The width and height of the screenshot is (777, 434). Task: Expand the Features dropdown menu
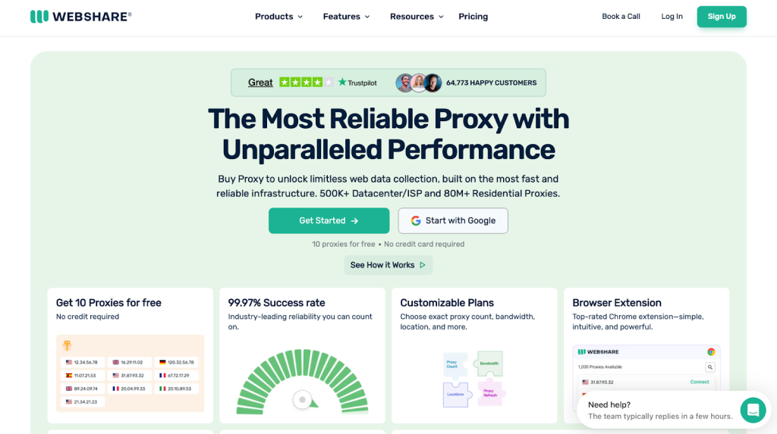pyautogui.click(x=346, y=17)
